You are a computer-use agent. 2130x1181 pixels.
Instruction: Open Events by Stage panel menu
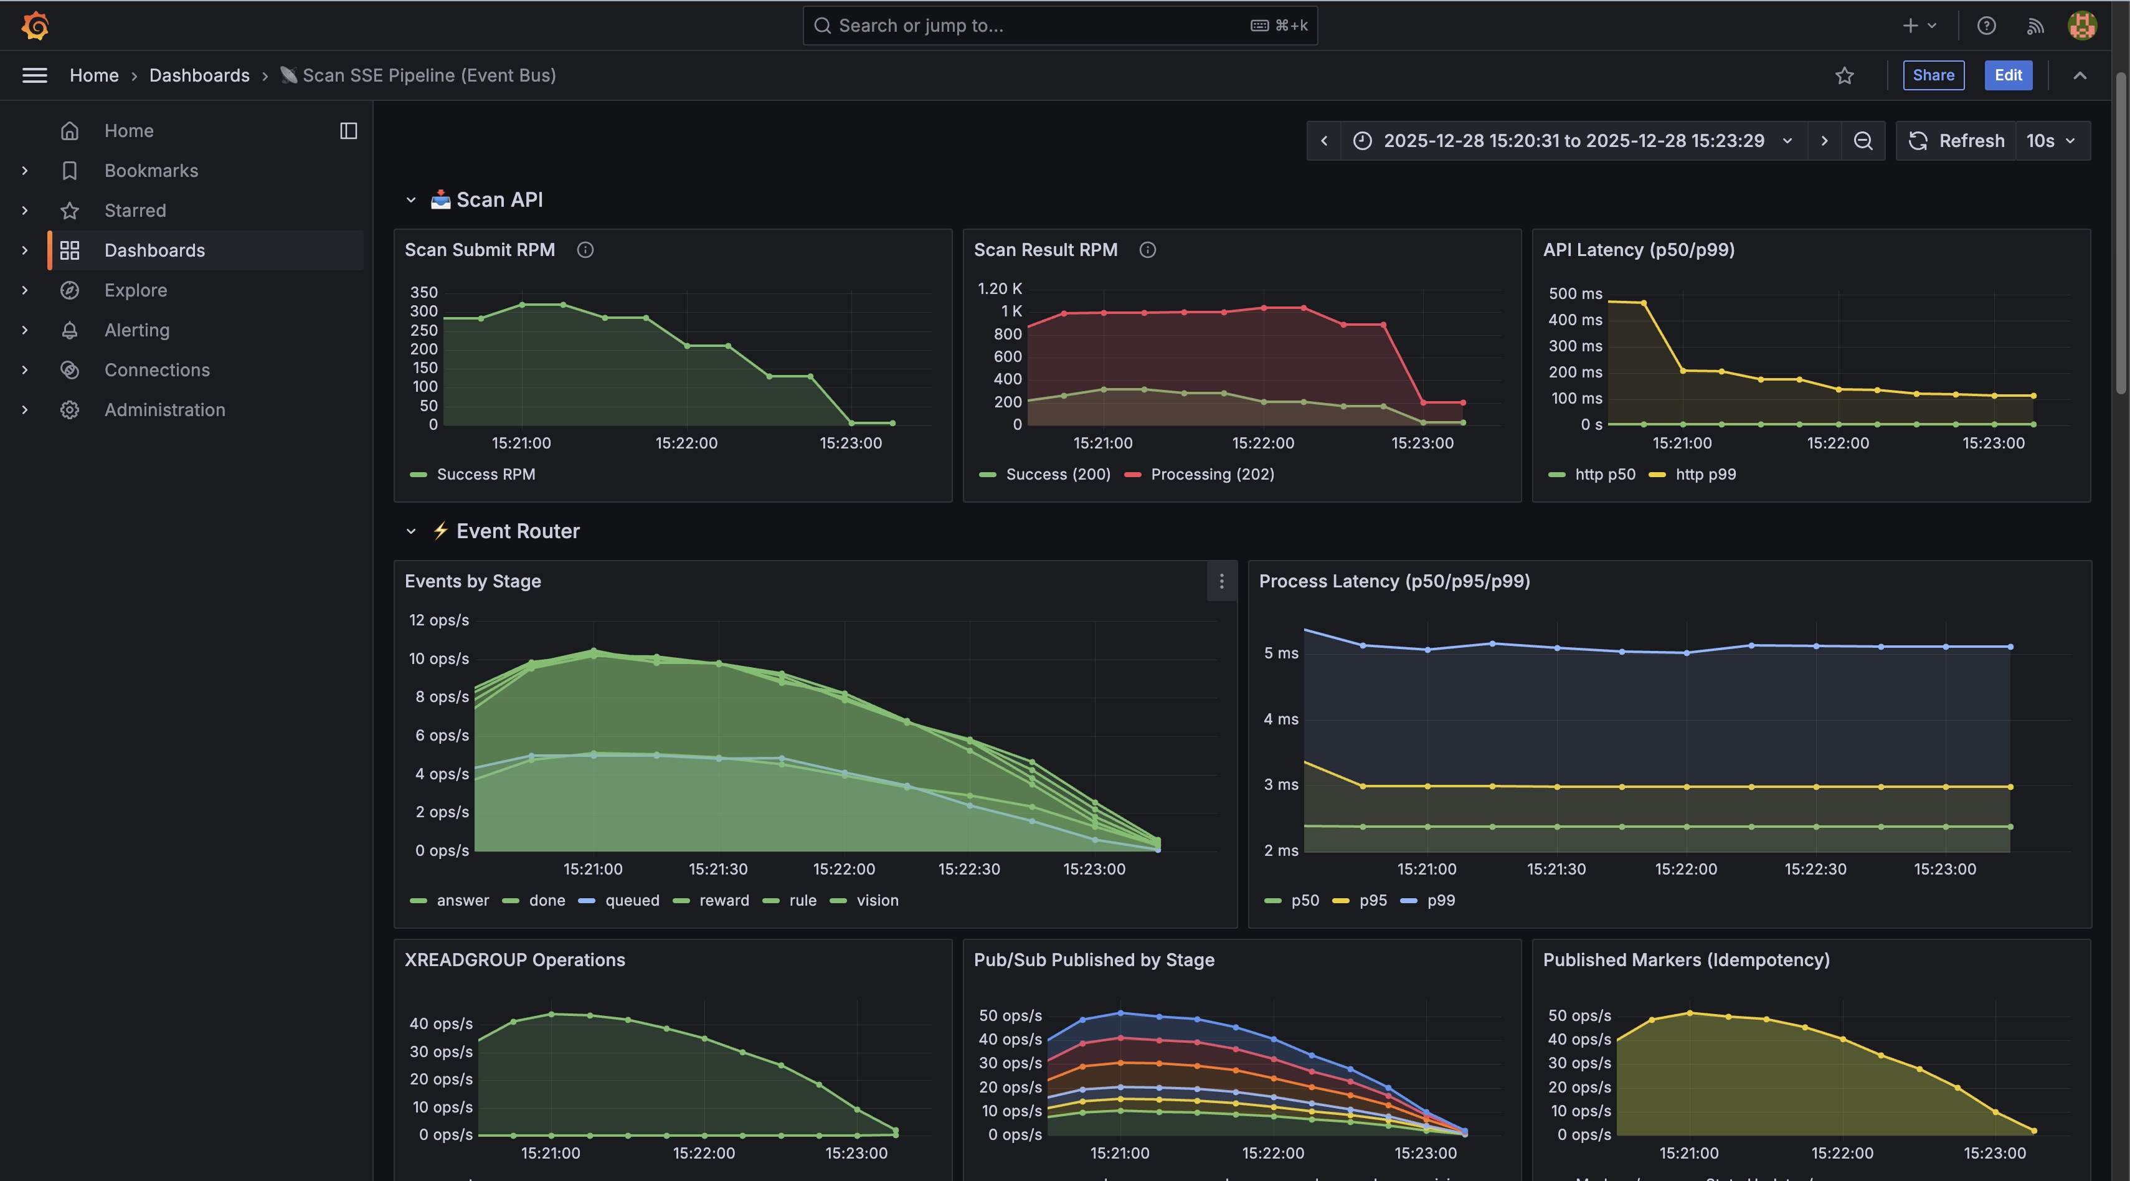click(x=1221, y=581)
